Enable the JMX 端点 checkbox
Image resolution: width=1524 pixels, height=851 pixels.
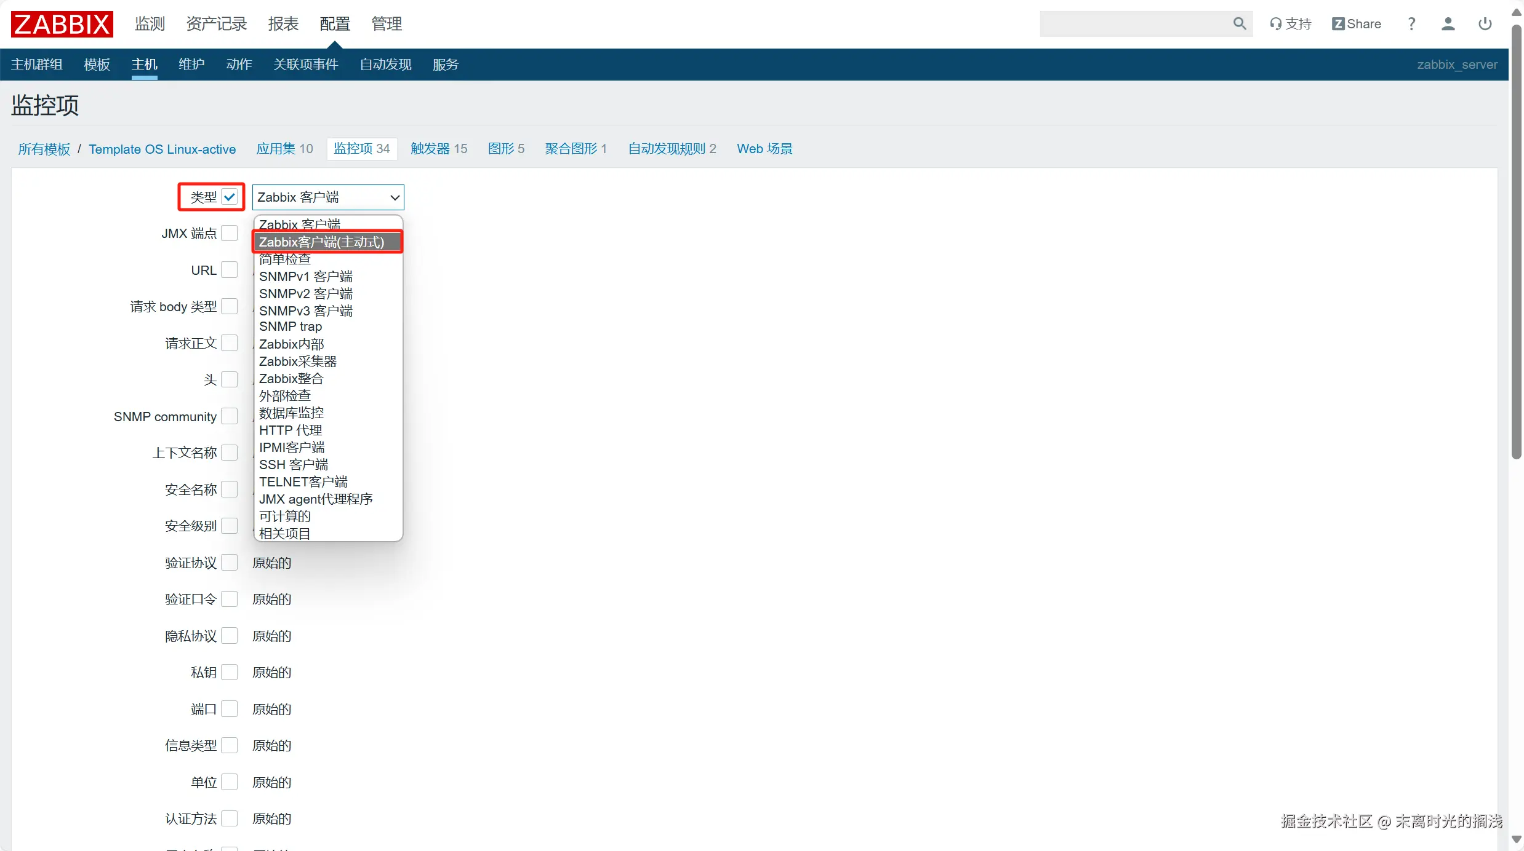[230, 234]
